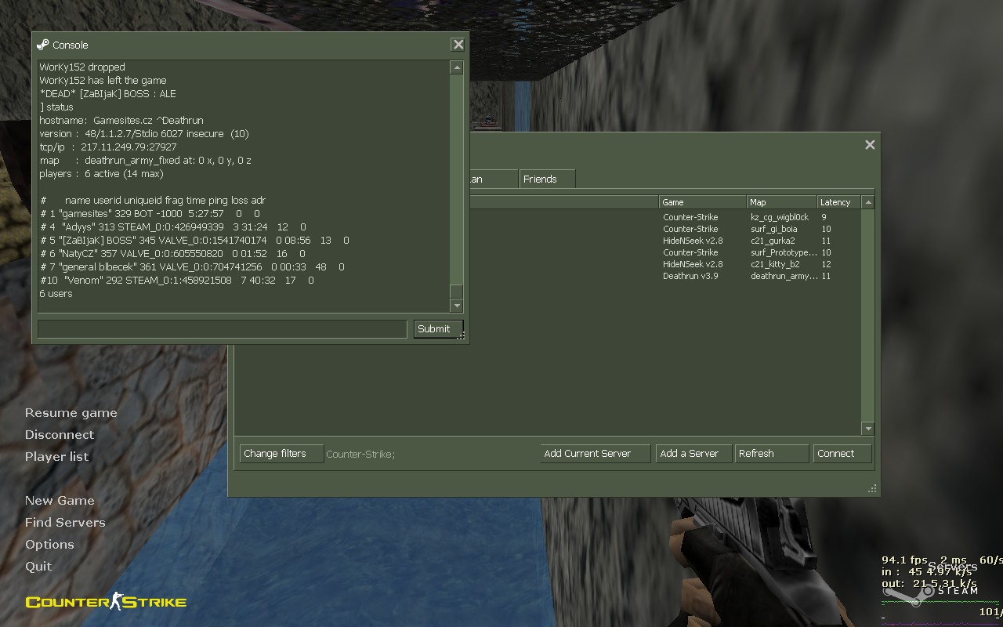Click Disconnect in main menu
This screenshot has height=627, width=1003.
point(59,435)
